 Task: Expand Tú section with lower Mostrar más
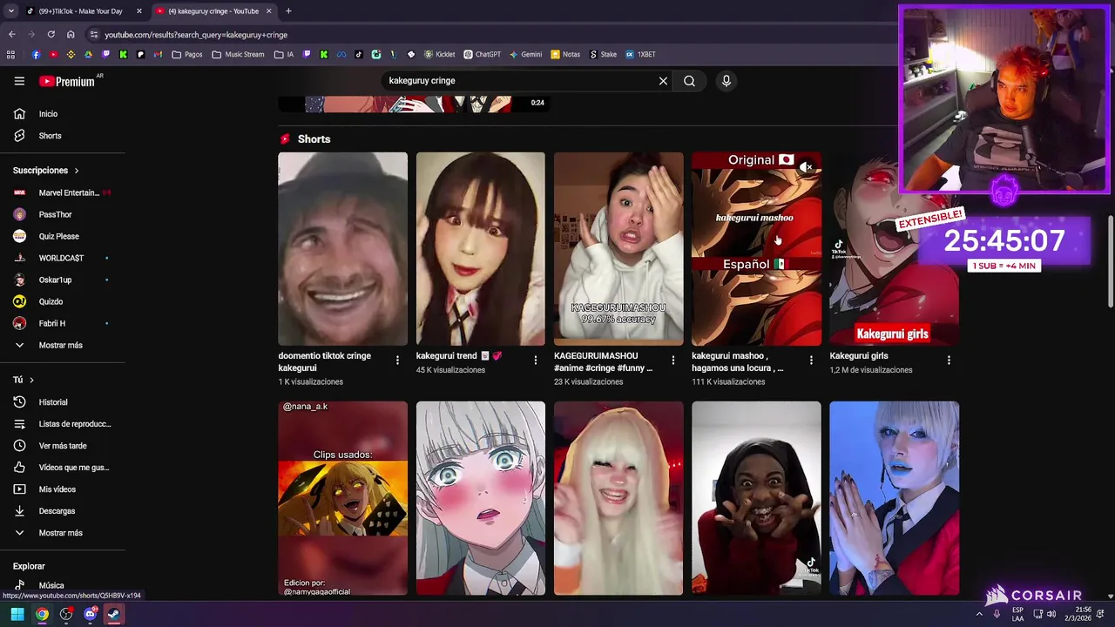click(60, 533)
